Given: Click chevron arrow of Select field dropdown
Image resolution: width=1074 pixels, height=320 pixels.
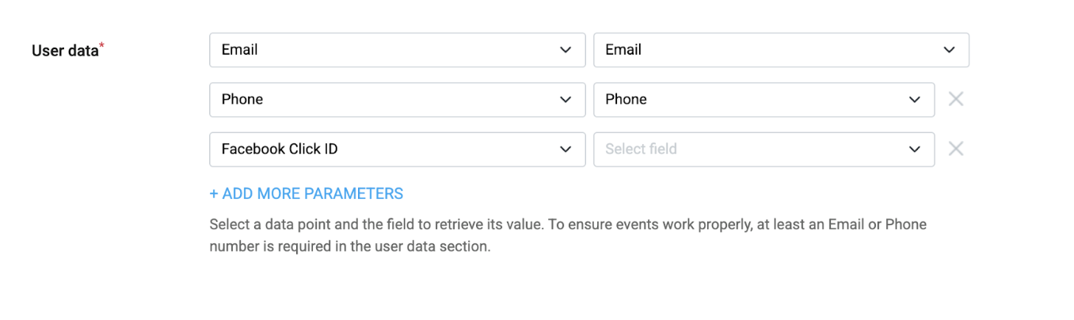Looking at the screenshot, I should 915,149.
